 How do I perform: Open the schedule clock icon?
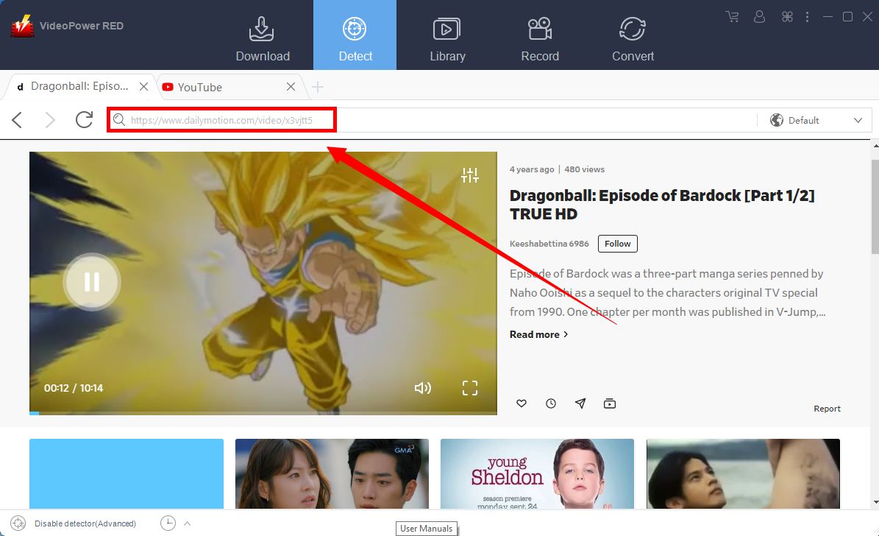(x=168, y=523)
